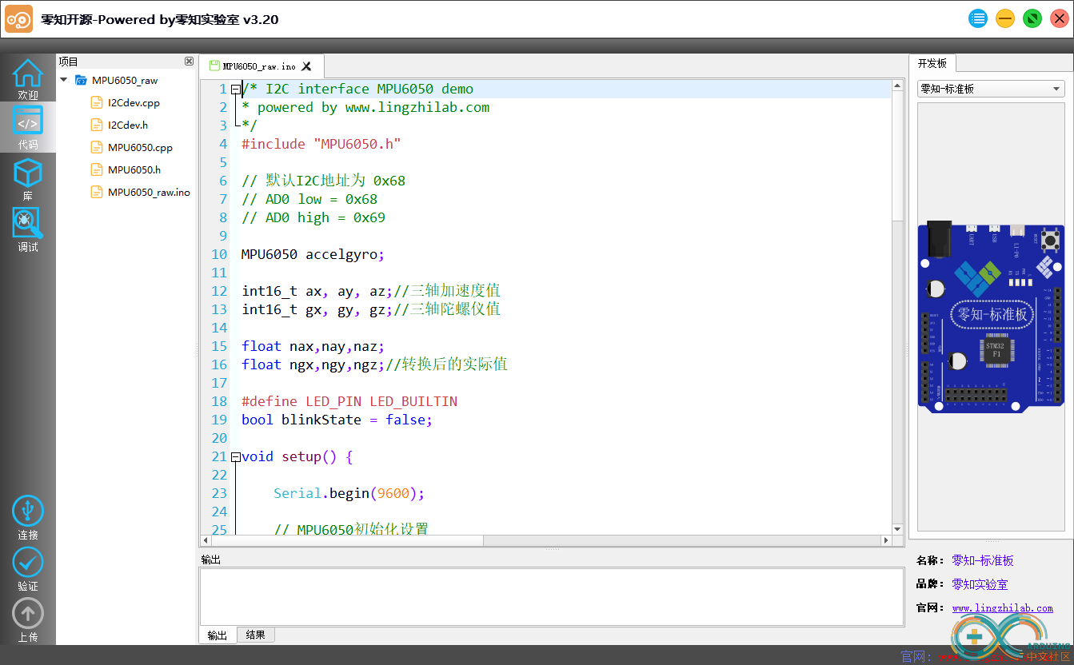The image size is (1074, 665).
Task: Open the www.lingzhilab.com official site link
Action: pyautogui.click(x=1003, y=608)
